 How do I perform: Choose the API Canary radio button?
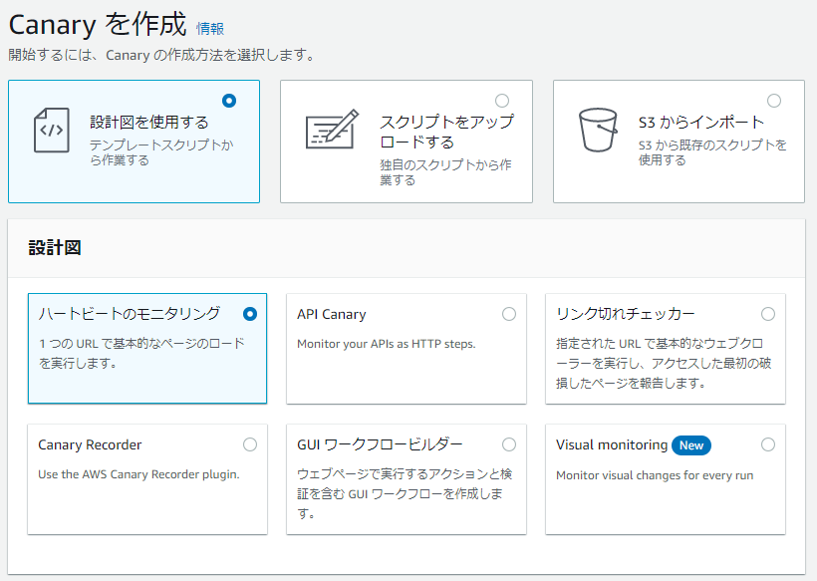[509, 314]
